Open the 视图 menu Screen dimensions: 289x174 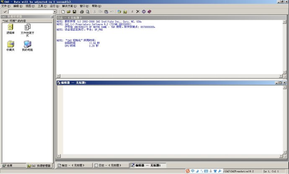(x=30, y=6)
